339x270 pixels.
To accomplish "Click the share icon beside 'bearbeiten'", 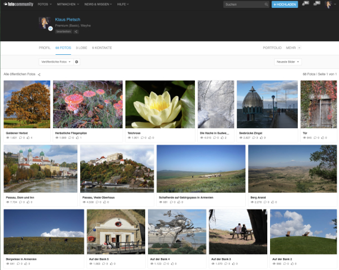I will pyautogui.click(x=76, y=32).
